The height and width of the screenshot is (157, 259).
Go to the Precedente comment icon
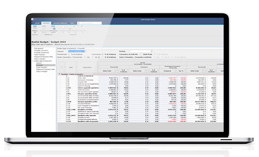[76, 28]
